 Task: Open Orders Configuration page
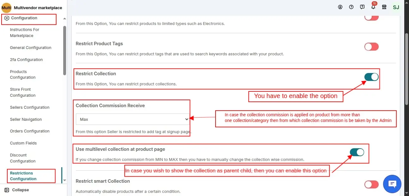pos(29,131)
